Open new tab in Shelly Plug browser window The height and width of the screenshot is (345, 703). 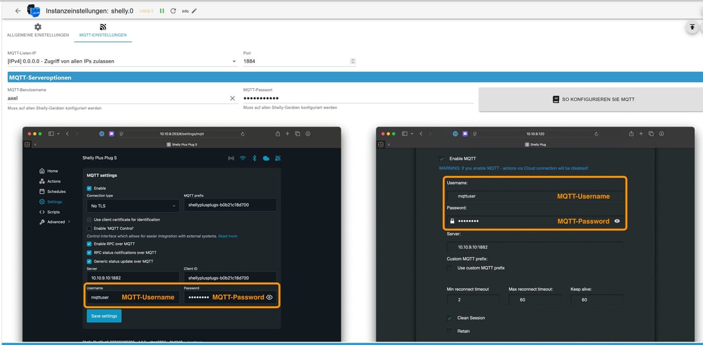641,133
